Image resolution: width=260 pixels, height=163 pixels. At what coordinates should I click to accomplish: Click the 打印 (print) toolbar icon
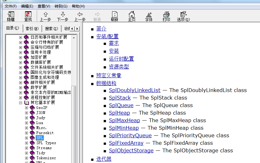click(166, 14)
